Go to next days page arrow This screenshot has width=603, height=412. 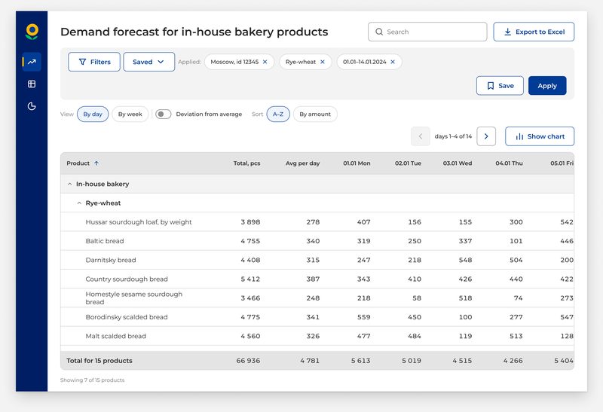click(x=486, y=136)
